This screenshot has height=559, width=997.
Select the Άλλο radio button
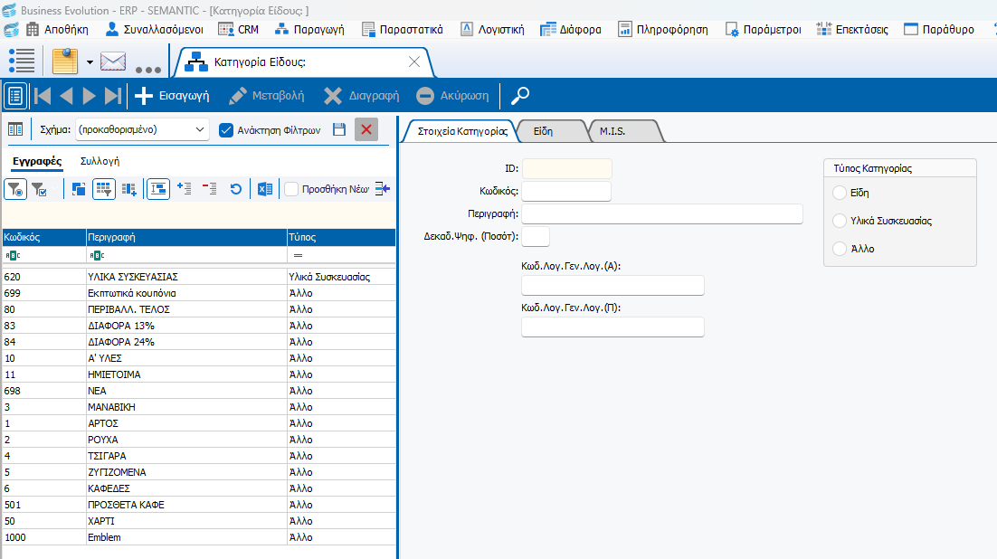(840, 249)
